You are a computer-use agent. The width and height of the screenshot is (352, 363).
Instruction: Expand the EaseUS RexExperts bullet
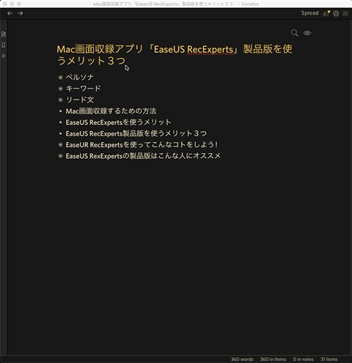pyautogui.click(x=60, y=156)
